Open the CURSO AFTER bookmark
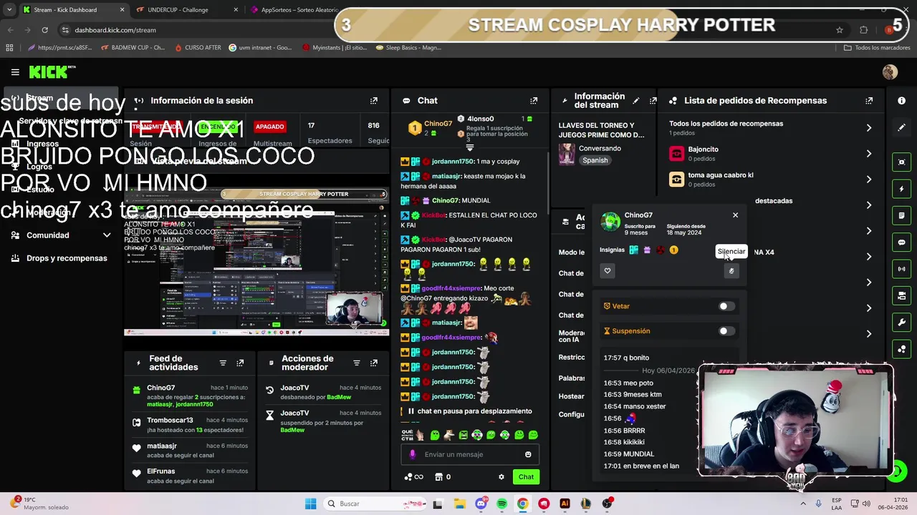Image resolution: width=917 pixels, height=515 pixels. [x=197, y=48]
